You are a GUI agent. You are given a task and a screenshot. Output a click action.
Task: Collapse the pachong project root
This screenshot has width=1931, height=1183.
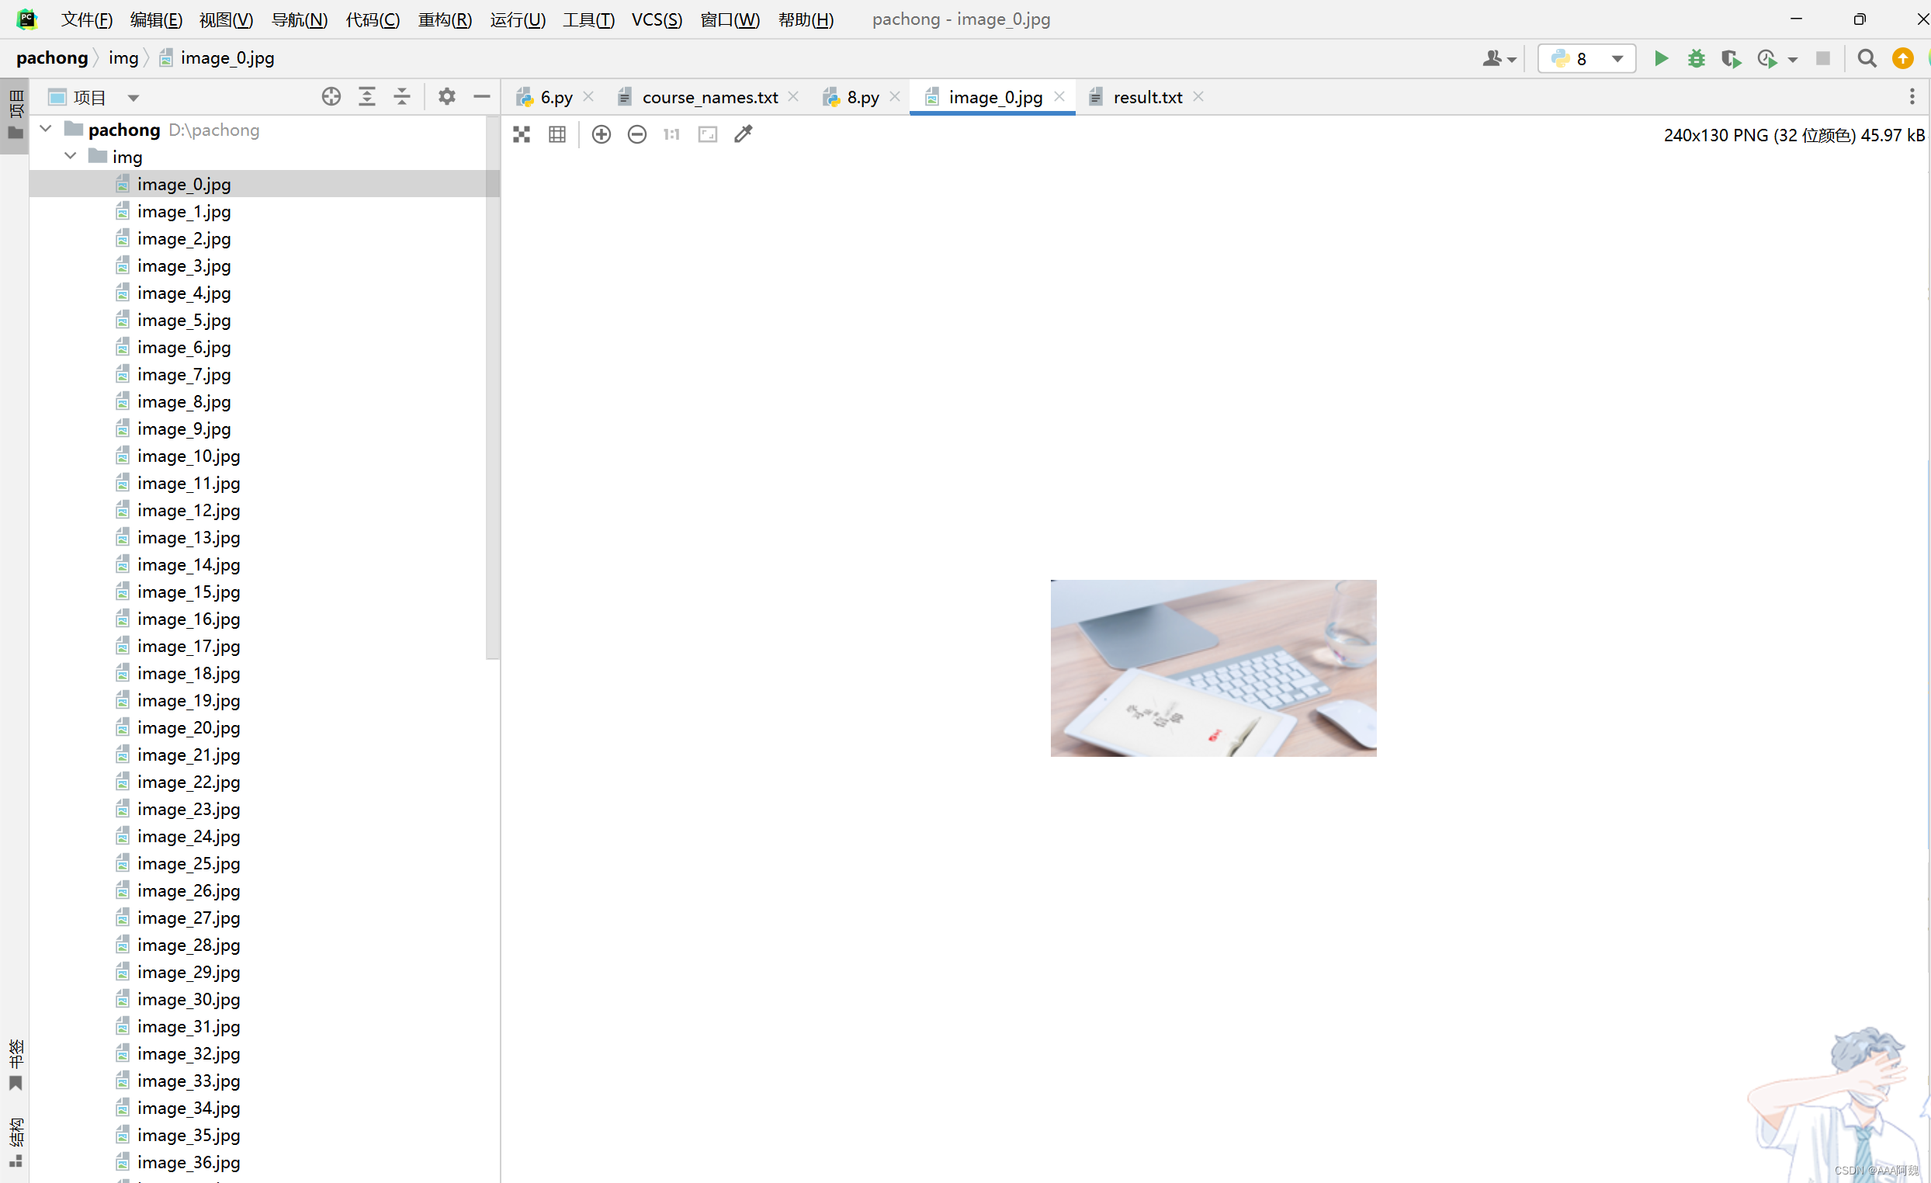[x=46, y=129]
